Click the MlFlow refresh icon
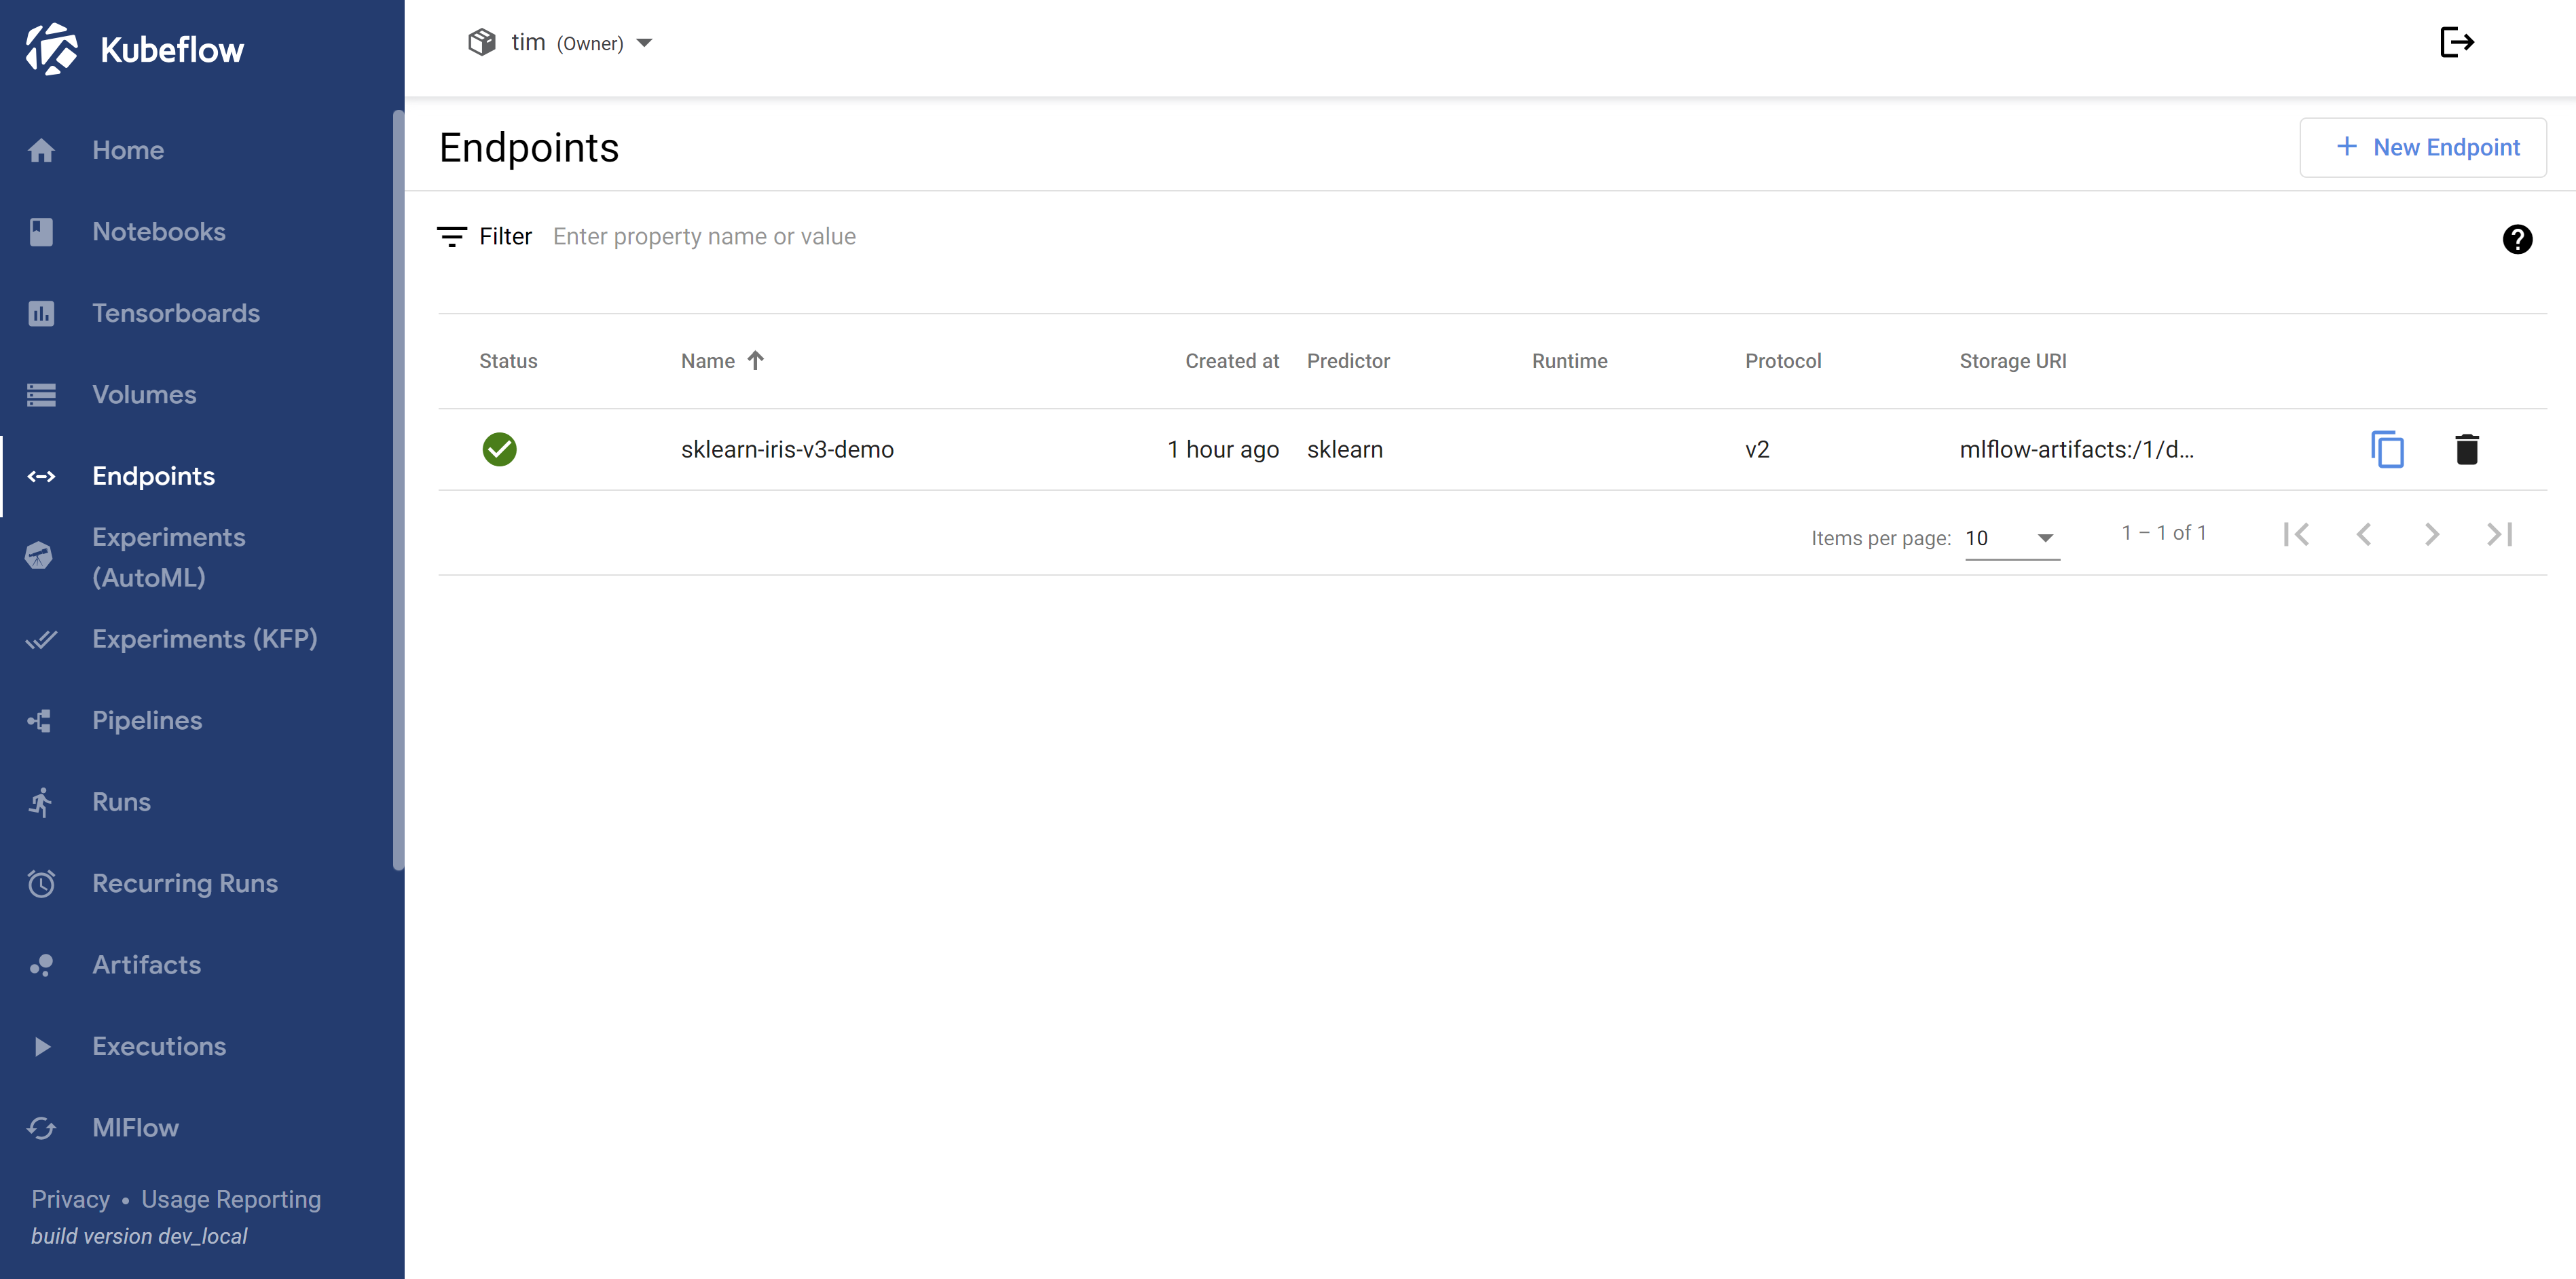This screenshot has height=1279, width=2576. coord(41,1128)
